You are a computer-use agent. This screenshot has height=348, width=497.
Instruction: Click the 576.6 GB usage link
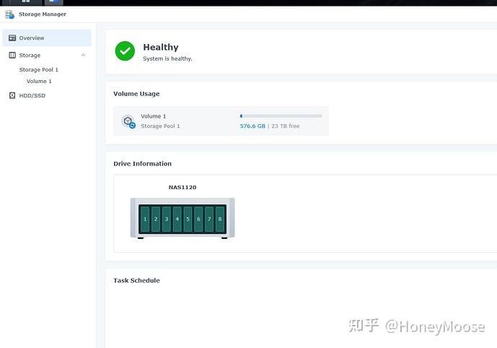(x=252, y=126)
